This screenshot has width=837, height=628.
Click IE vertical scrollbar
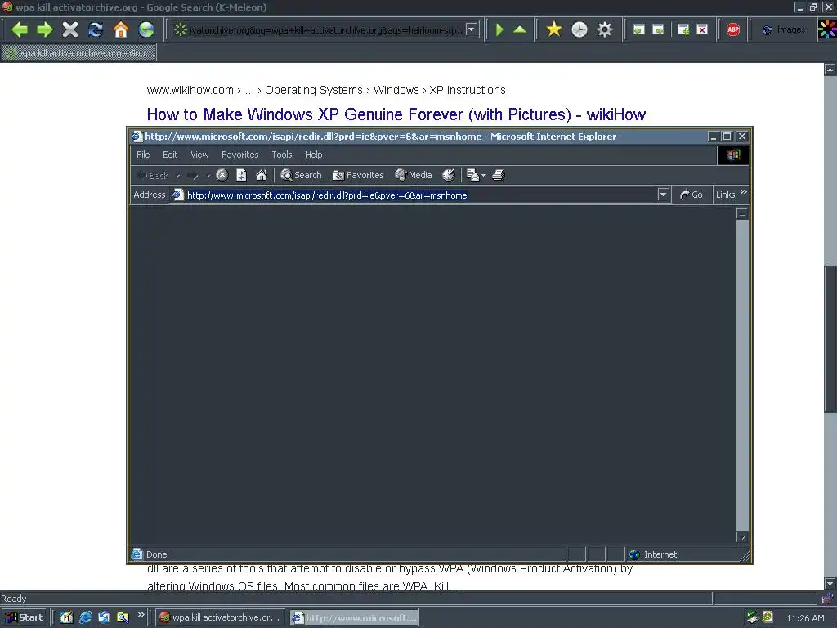742,374
